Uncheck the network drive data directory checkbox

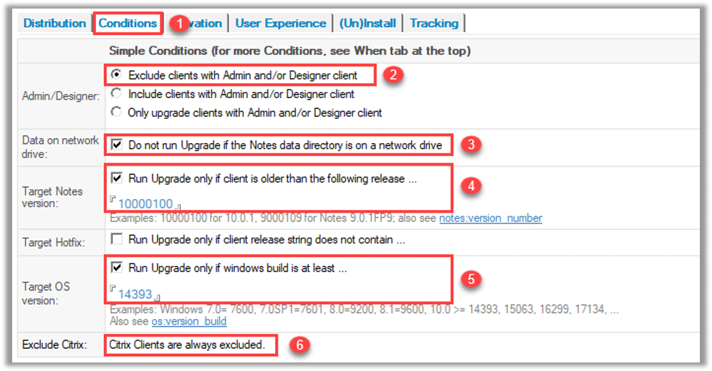(x=117, y=145)
